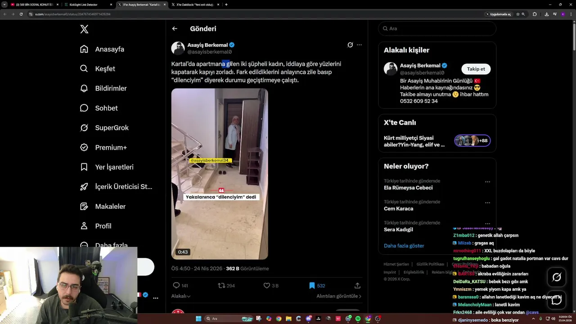Open the Chrome three-dot menu
576x324 pixels.
571,14
